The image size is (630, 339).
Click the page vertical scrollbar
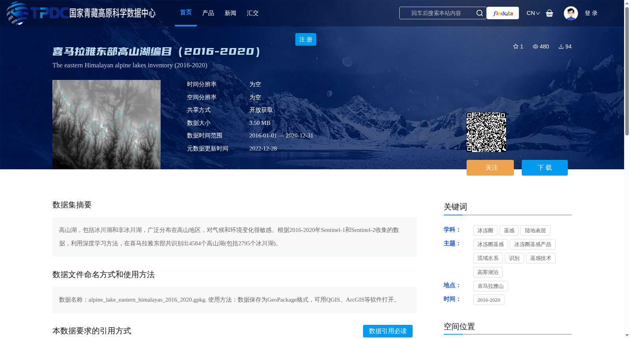click(627, 71)
